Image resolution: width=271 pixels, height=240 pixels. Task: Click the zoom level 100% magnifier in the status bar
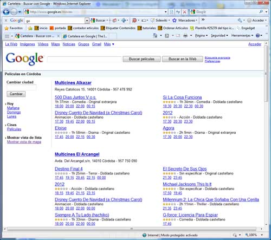tap(247, 235)
